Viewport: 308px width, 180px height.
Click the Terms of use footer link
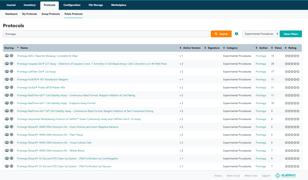pos(233,176)
